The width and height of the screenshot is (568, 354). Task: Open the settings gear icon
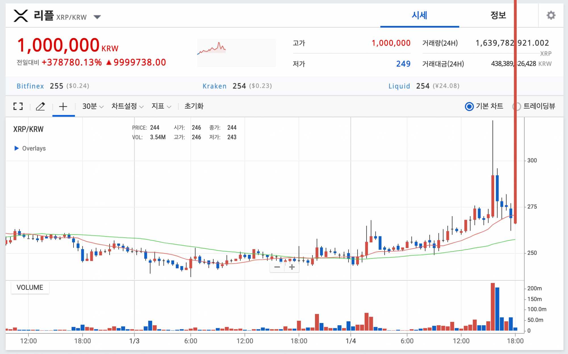(x=551, y=15)
